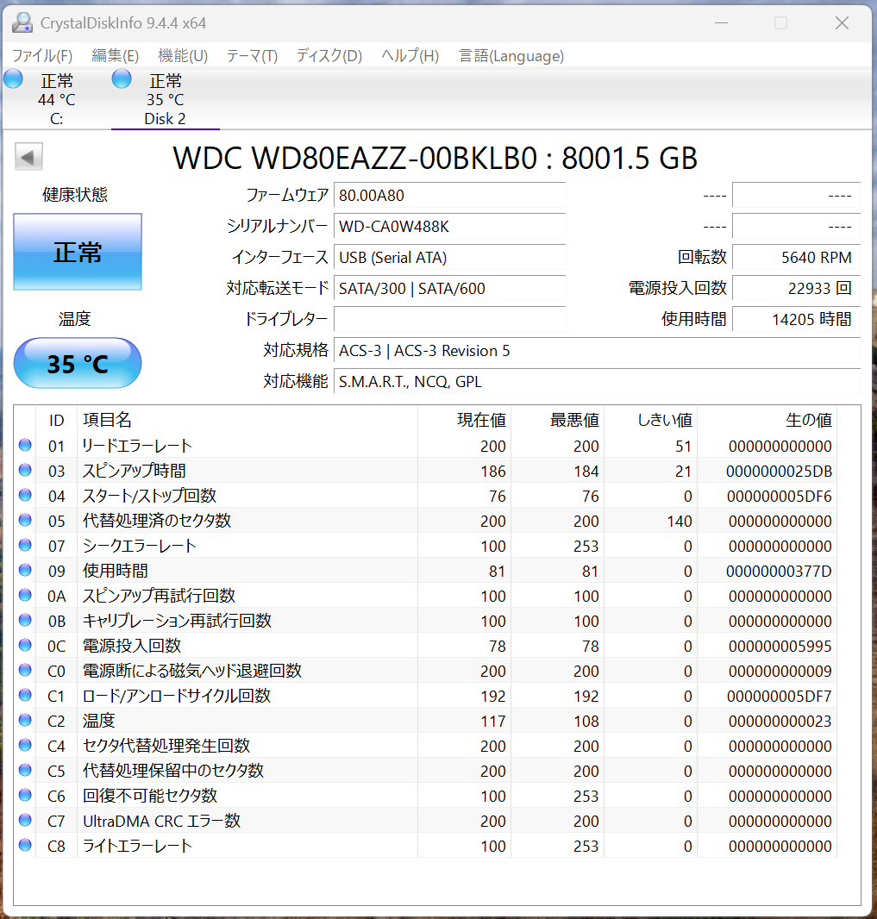Select the Disk 2 tab showing 35 °C
The width and height of the screenshot is (877, 919).
tap(166, 98)
